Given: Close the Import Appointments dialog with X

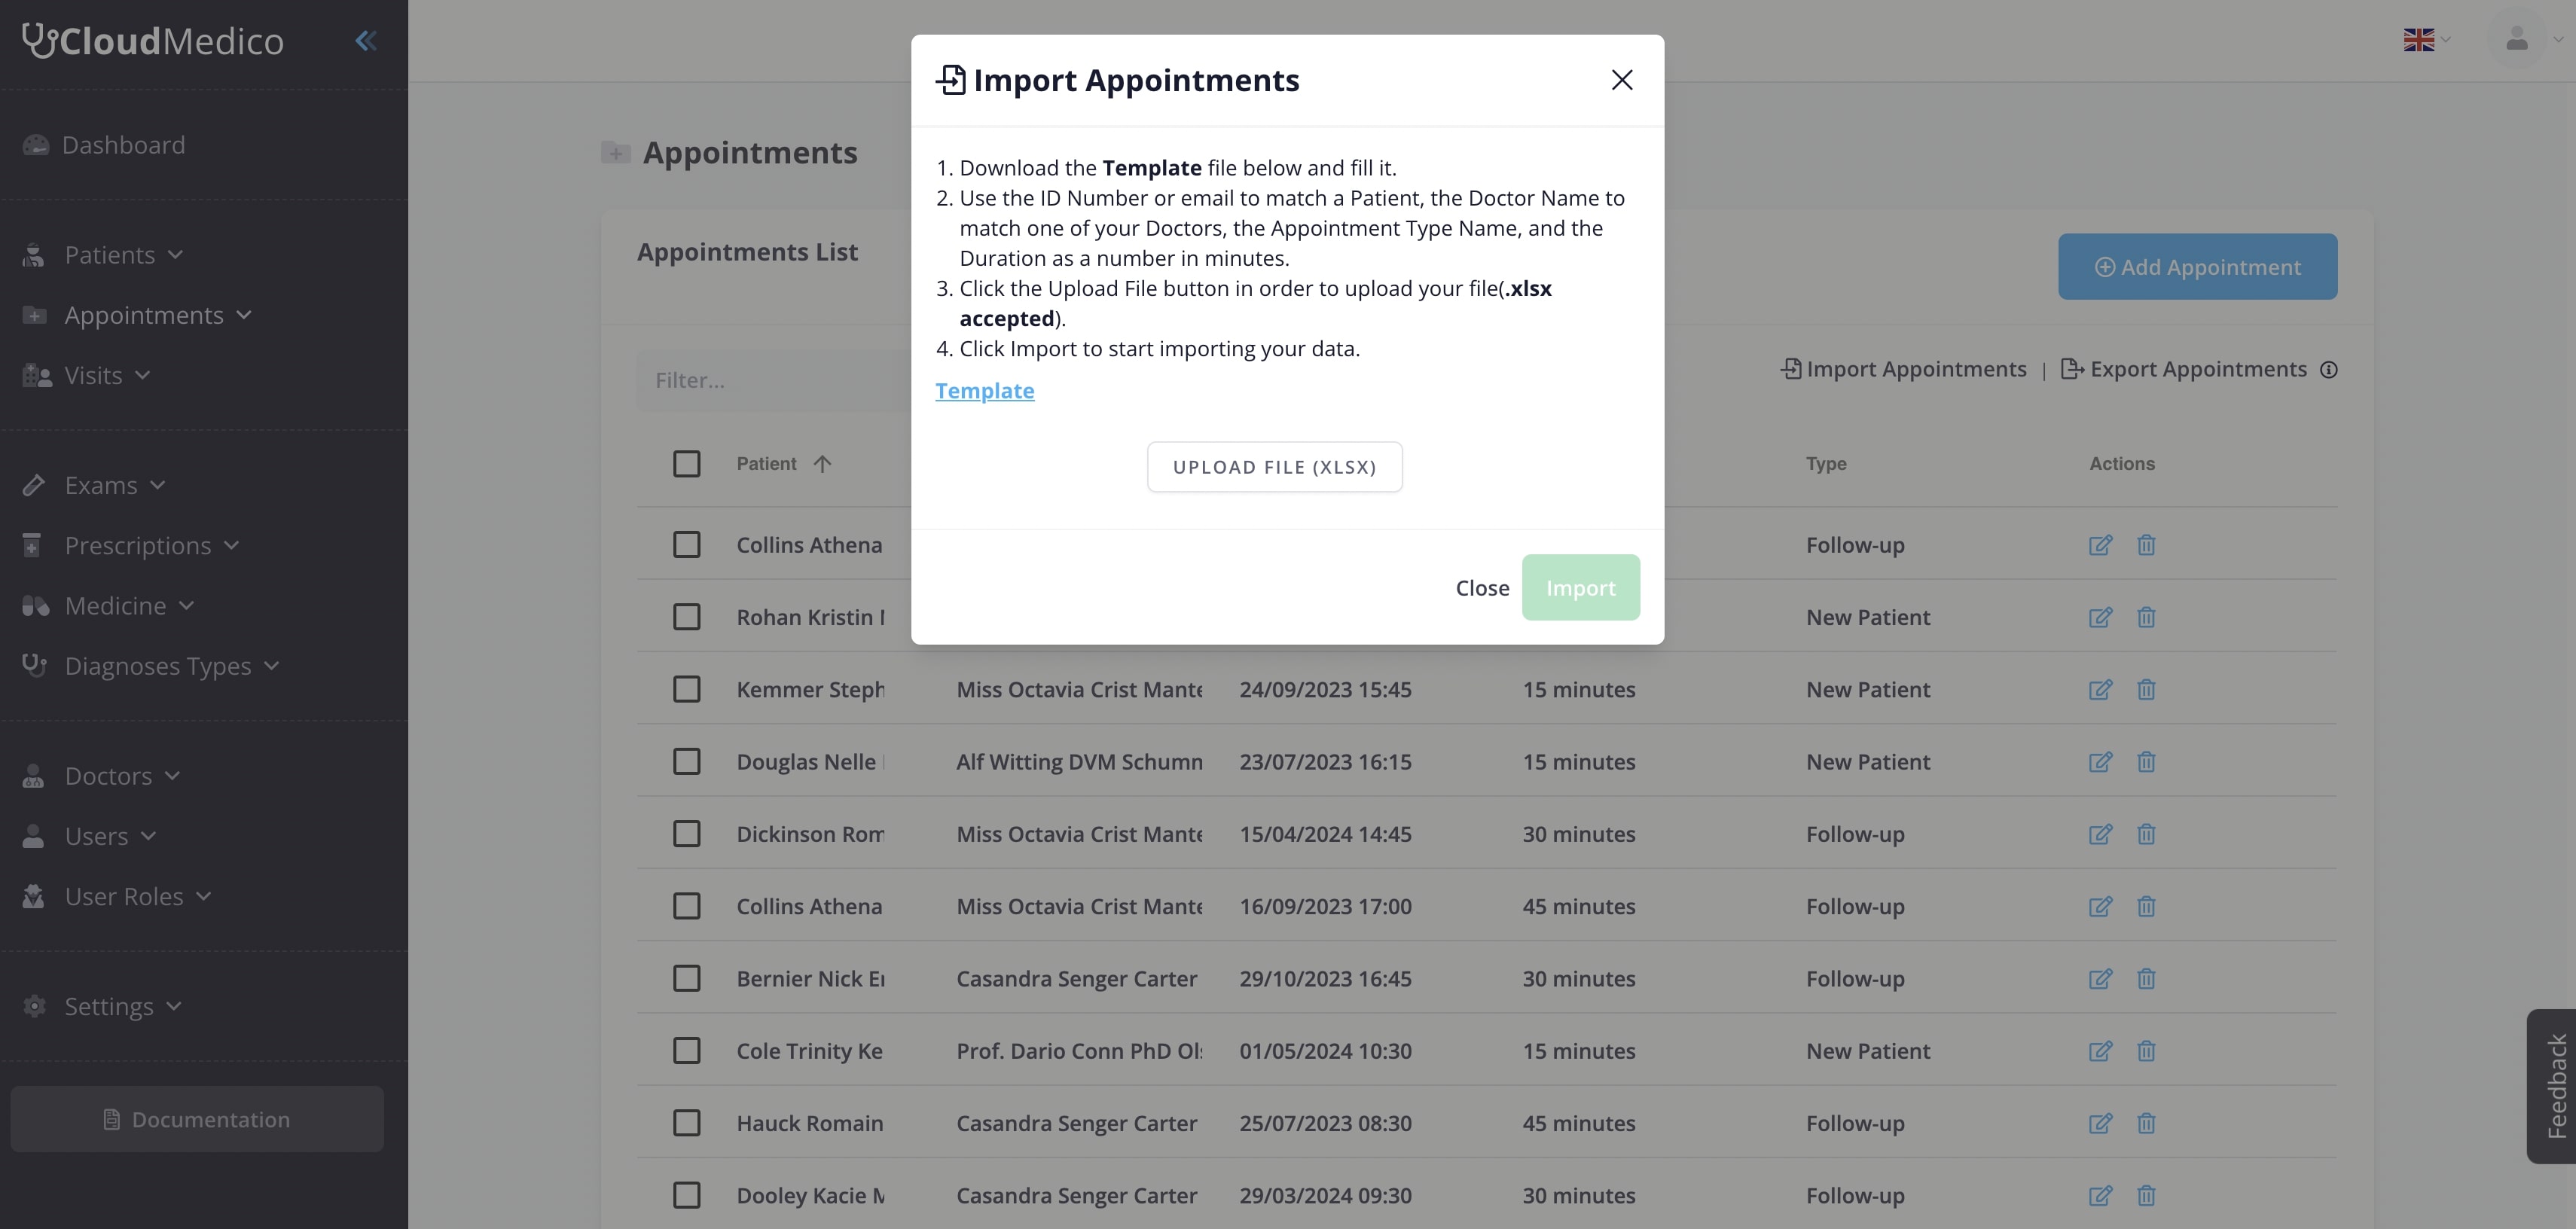Looking at the screenshot, I should click(1622, 80).
